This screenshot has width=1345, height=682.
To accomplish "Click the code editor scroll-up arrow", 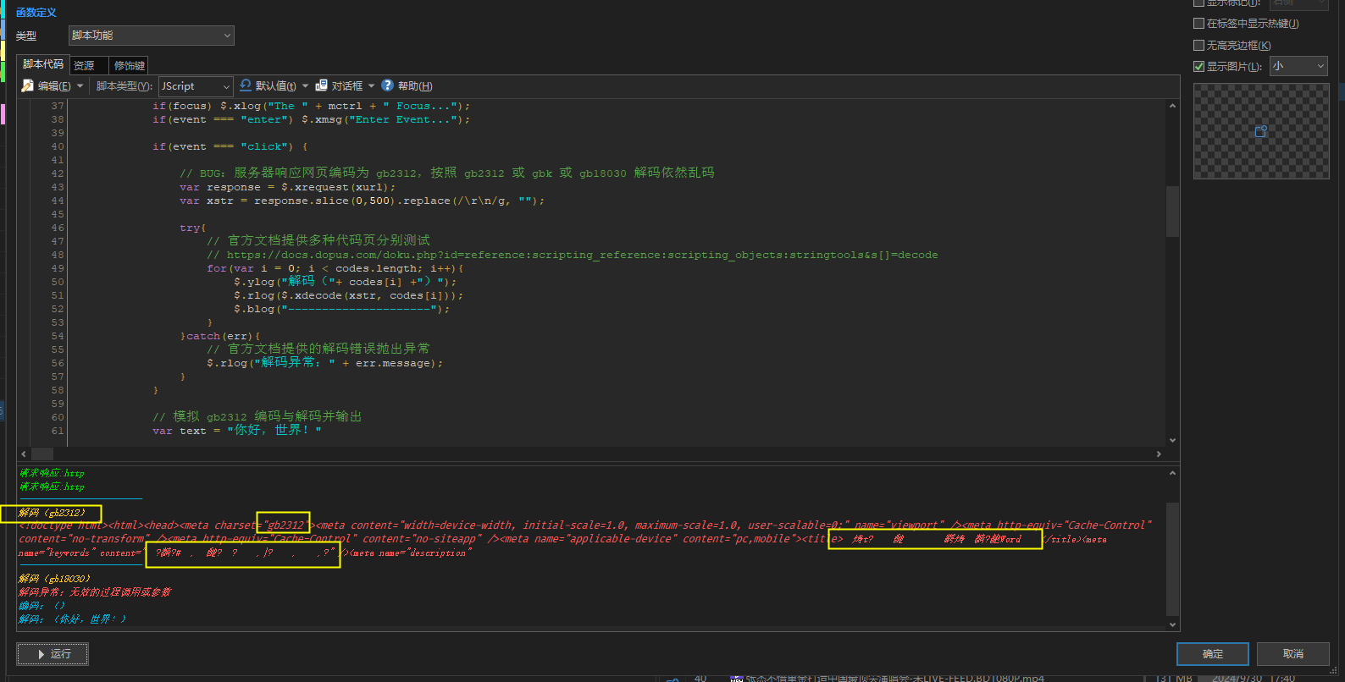I will 1172,106.
